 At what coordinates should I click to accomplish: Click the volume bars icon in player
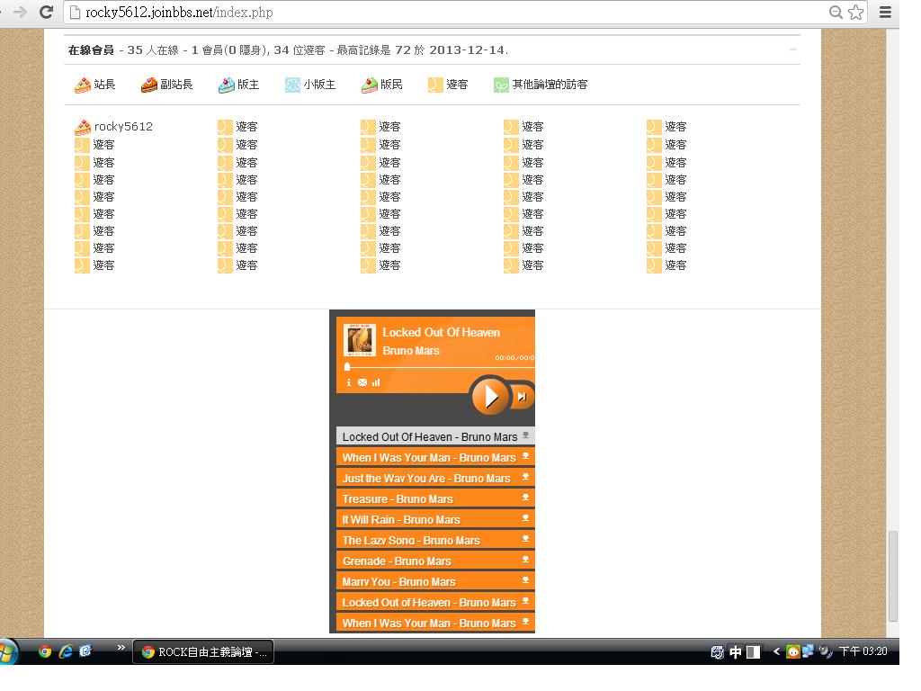tap(376, 382)
